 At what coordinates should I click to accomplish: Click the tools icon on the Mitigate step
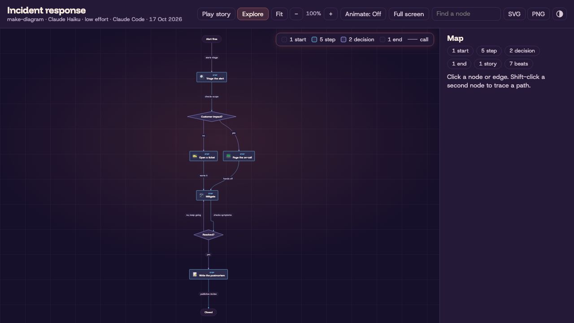pos(201,195)
